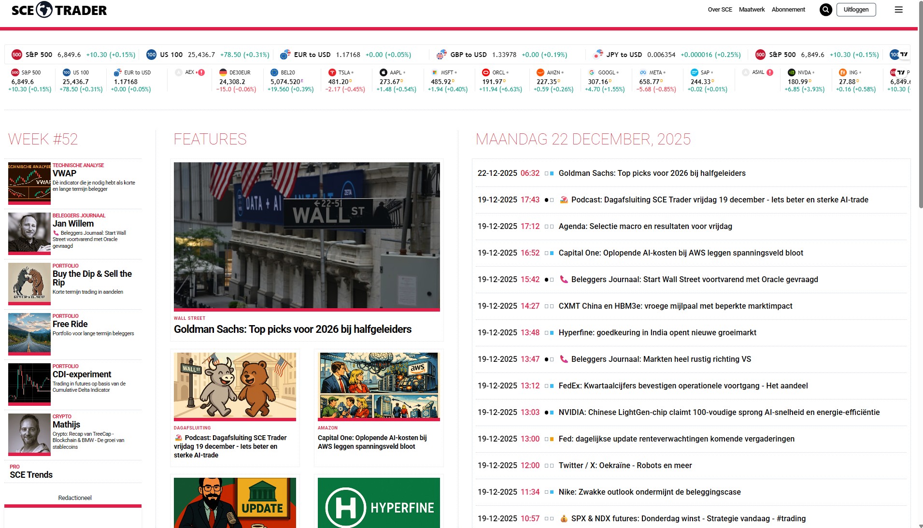Select the Microsoft MSFT logo icon

435,72
